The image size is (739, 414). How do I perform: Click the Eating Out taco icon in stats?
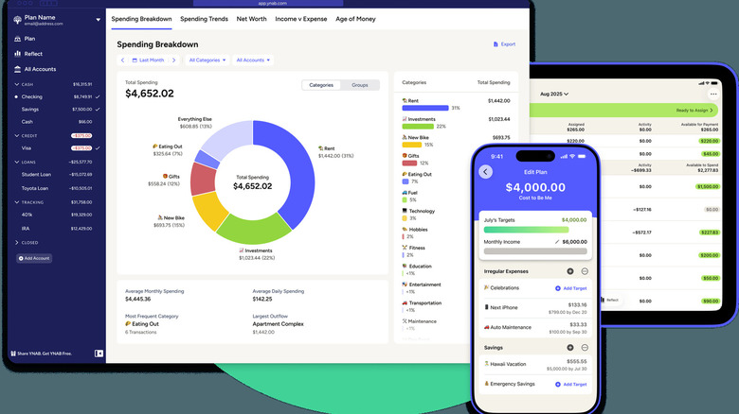tap(128, 324)
